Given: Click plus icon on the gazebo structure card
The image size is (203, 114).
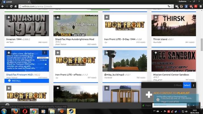Looking at the screenshot, I should click(x=107, y=88).
